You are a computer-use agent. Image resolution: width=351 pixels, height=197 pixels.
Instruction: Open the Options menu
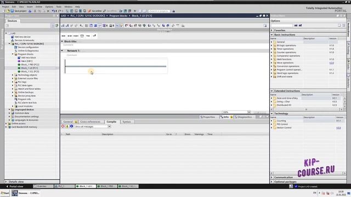pyautogui.click(x=49, y=7)
